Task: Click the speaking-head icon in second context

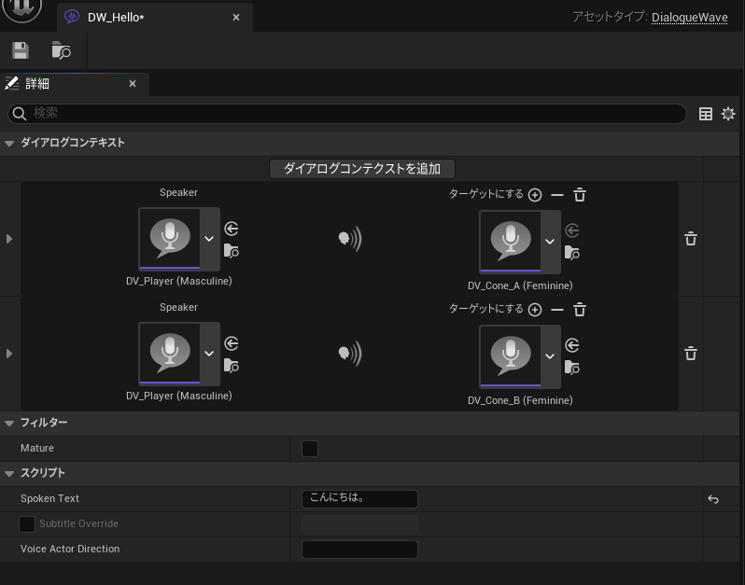Action: 350,354
